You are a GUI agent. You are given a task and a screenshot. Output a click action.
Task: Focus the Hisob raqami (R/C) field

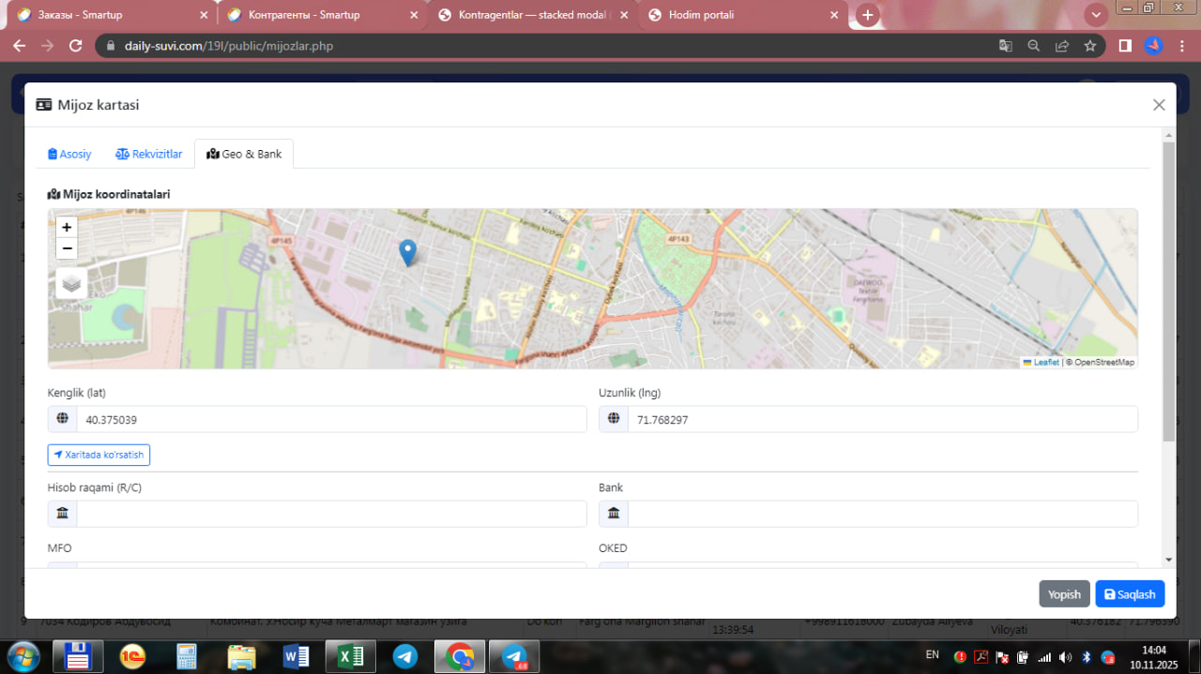pos(330,514)
